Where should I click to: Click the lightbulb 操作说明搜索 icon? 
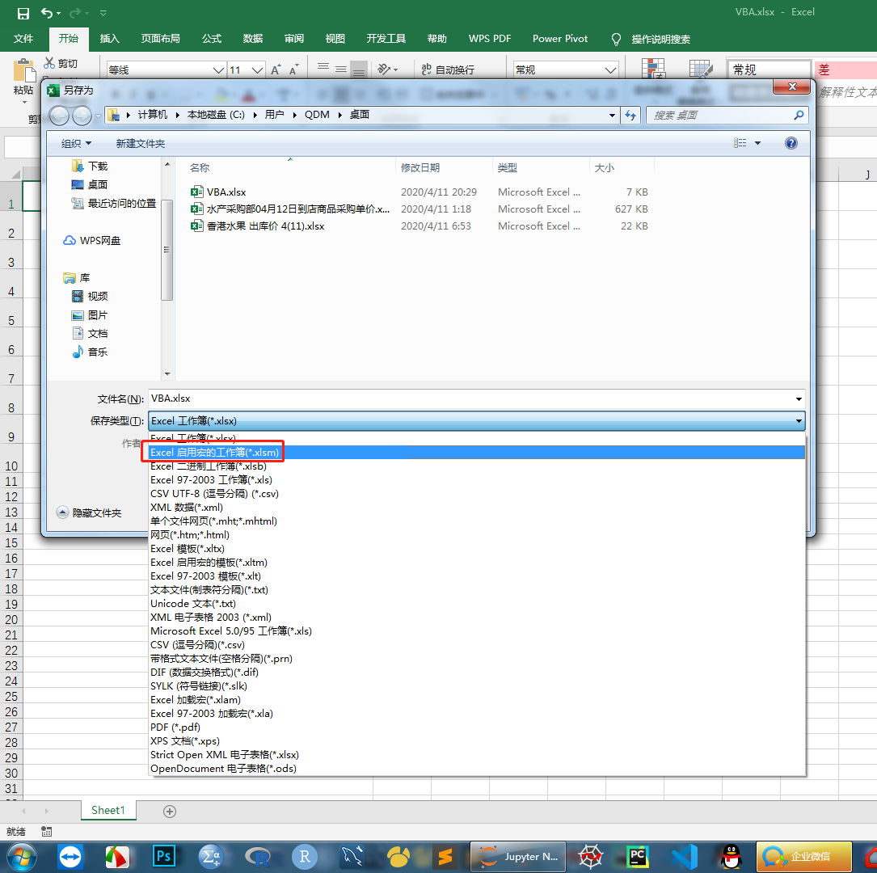click(616, 39)
